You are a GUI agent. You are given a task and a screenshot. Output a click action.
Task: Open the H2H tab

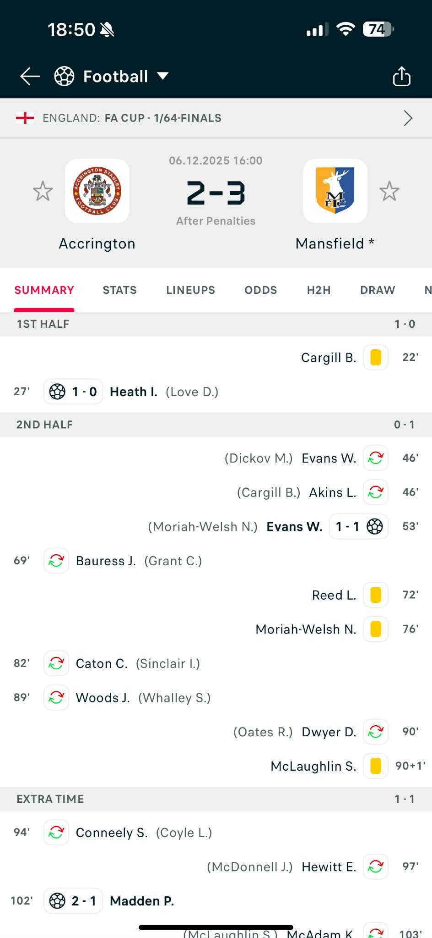(x=319, y=290)
